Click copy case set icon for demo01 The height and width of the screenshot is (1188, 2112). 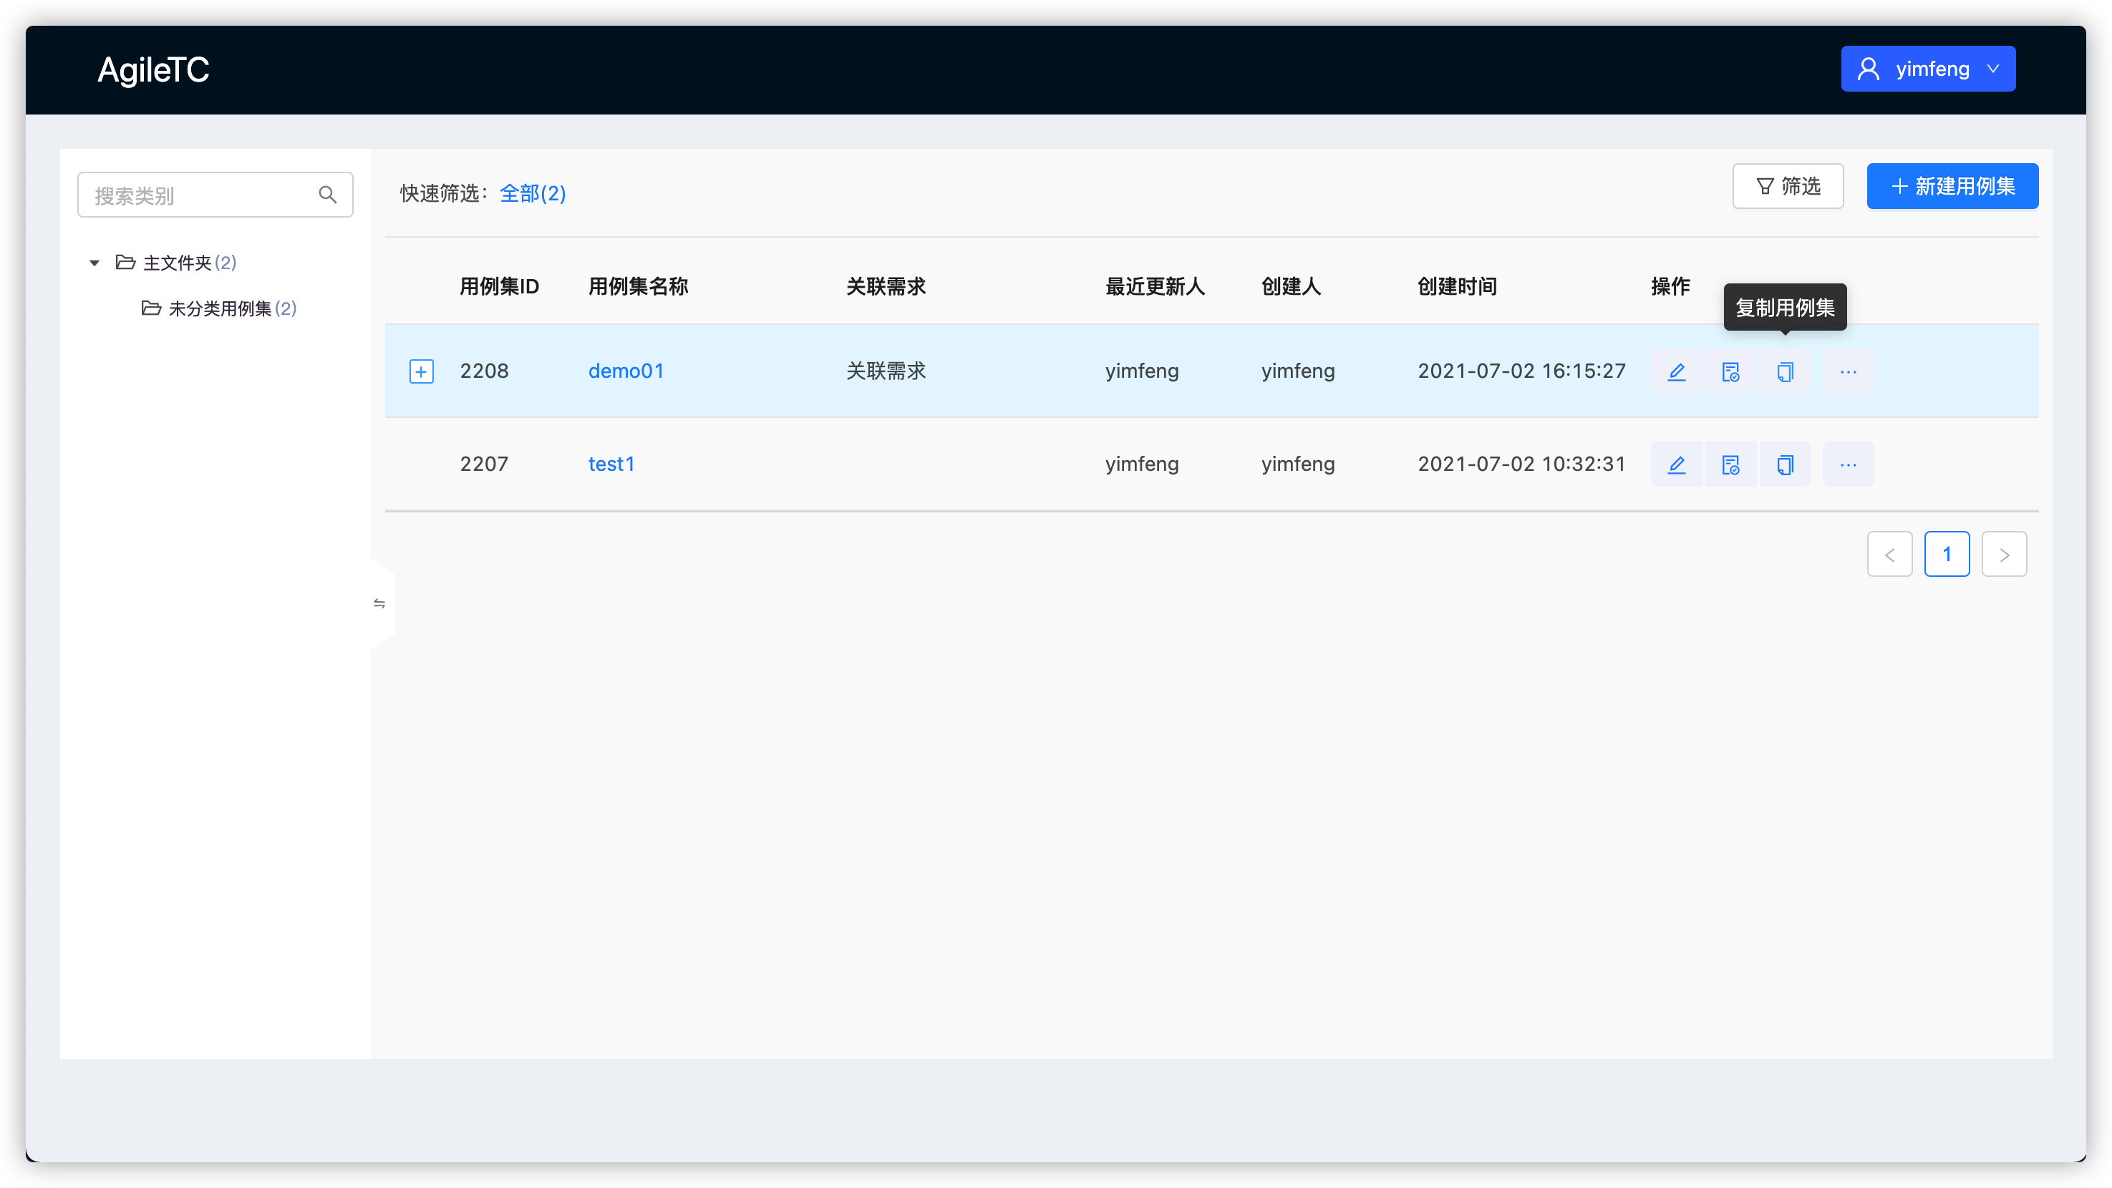click(x=1785, y=372)
